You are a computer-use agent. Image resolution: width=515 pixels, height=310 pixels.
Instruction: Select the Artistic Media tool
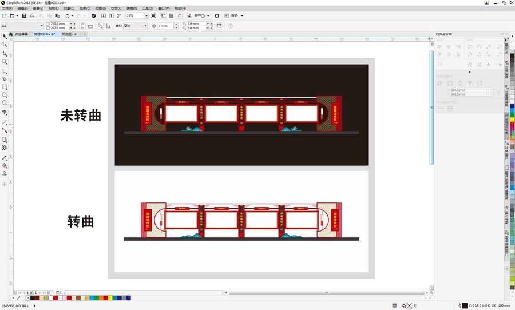[4, 79]
